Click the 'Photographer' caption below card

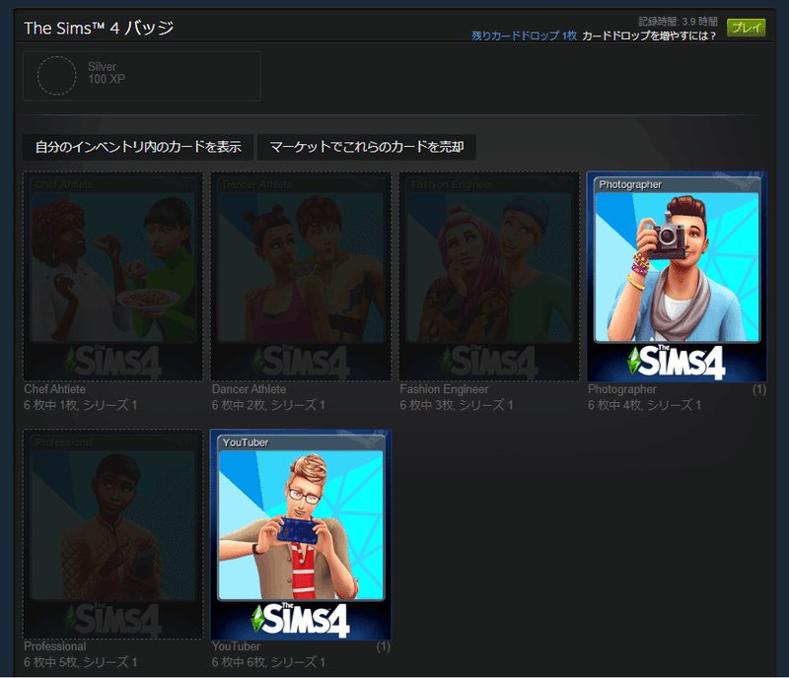click(x=622, y=389)
